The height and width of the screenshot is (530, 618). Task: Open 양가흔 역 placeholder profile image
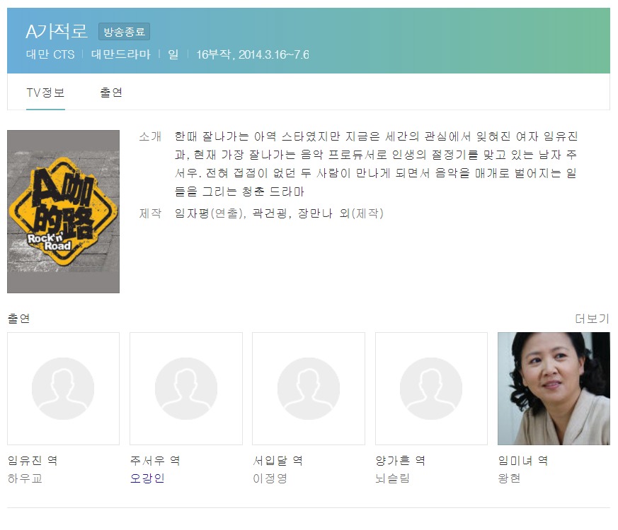pyautogui.click(x=431, y=389)
